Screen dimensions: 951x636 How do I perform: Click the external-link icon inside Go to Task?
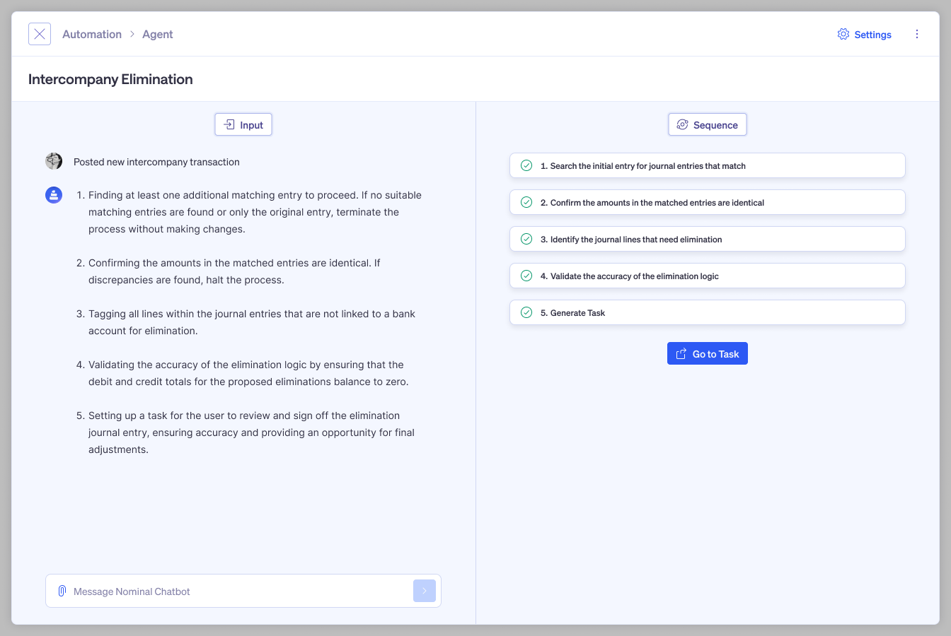tap(681, 353)
